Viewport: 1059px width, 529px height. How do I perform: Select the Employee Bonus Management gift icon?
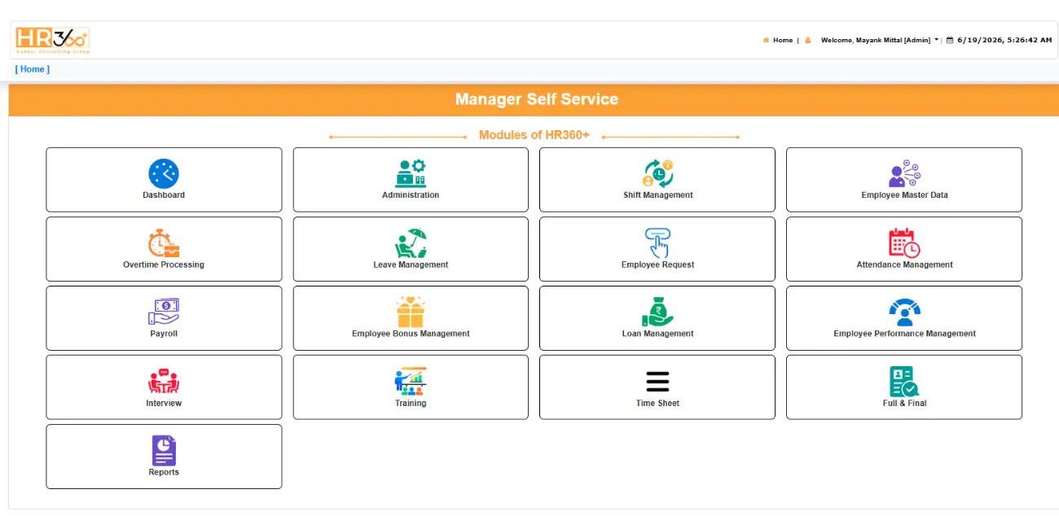(411, 313)
